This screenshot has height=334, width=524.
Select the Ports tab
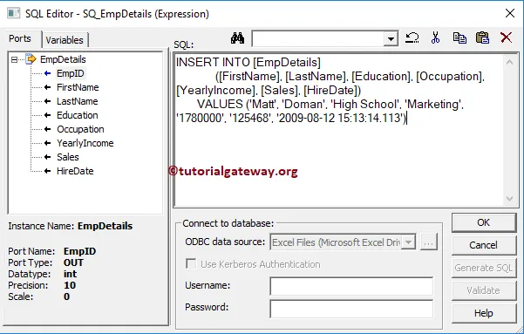click(x=20, y=38)
